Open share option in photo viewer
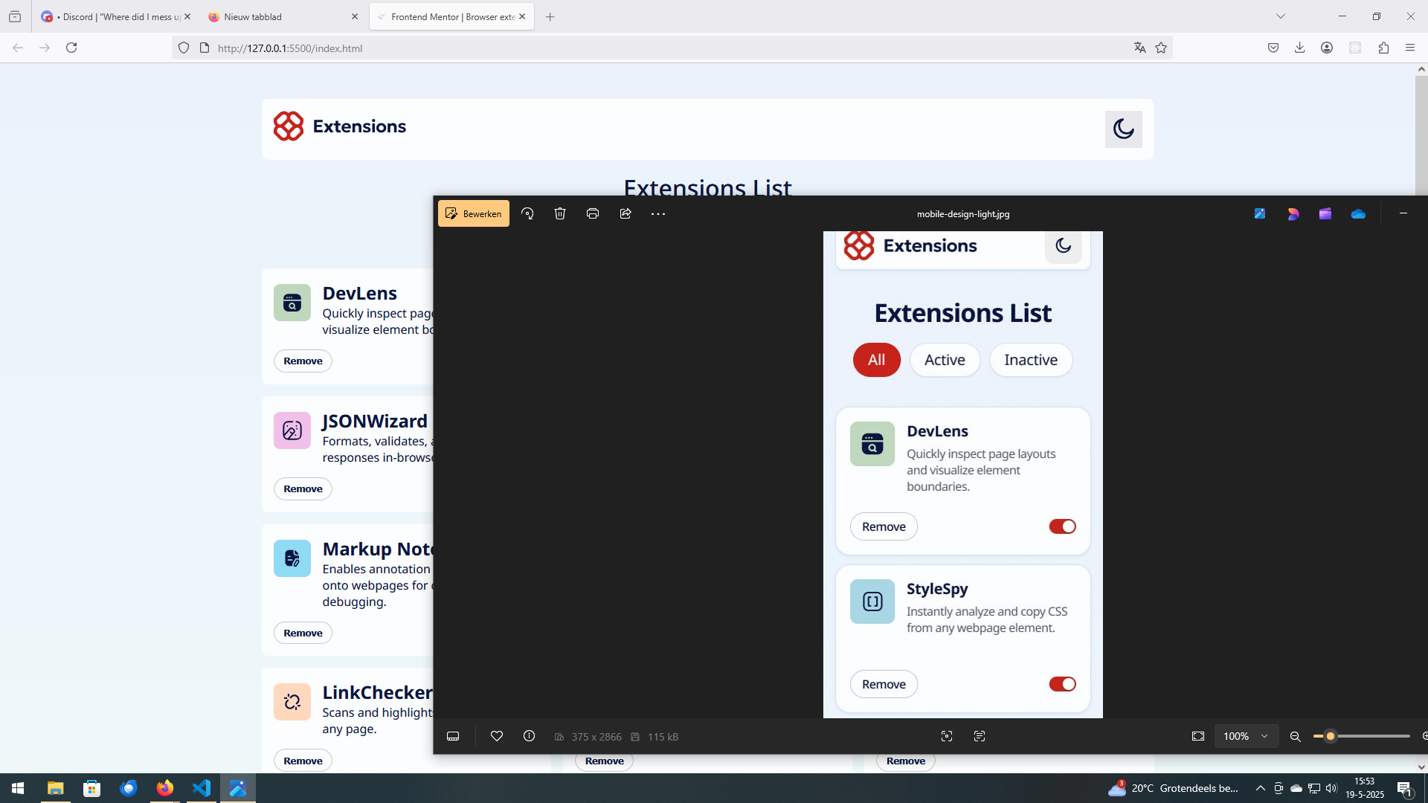This screenshot has height=803, width=1428. [625, 214]
